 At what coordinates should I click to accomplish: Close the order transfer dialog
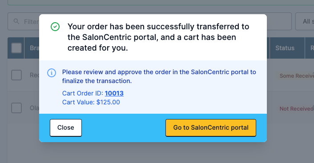click(x=66, y=128)
